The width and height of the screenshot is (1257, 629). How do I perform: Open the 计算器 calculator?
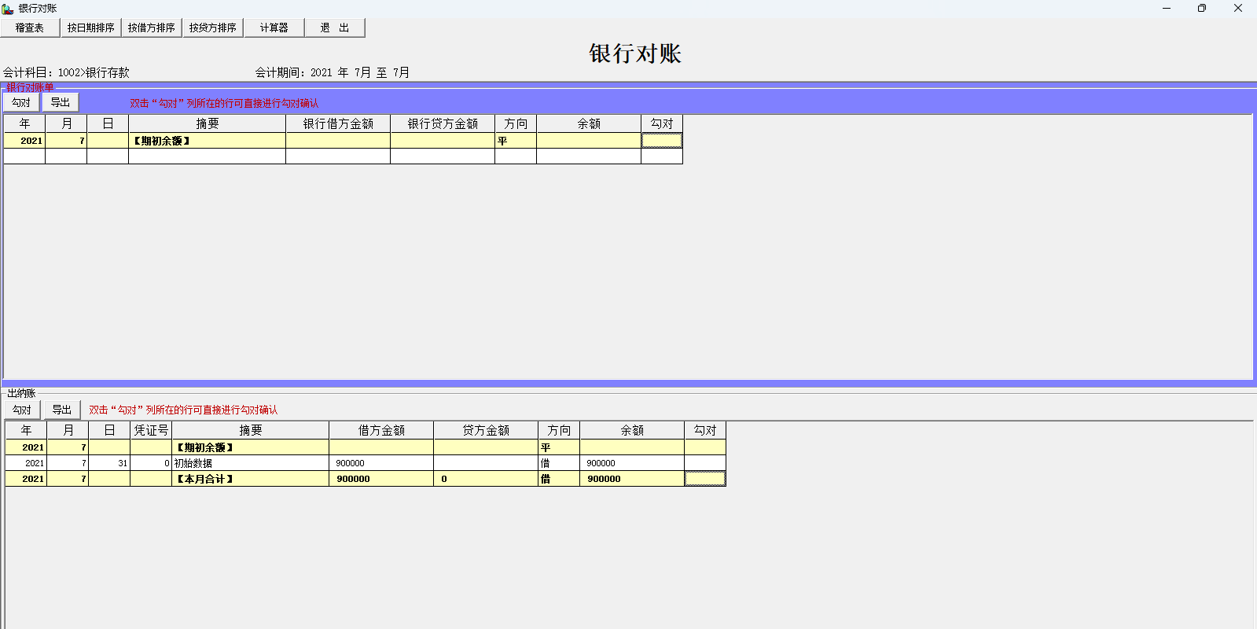(x=274, y=28)
